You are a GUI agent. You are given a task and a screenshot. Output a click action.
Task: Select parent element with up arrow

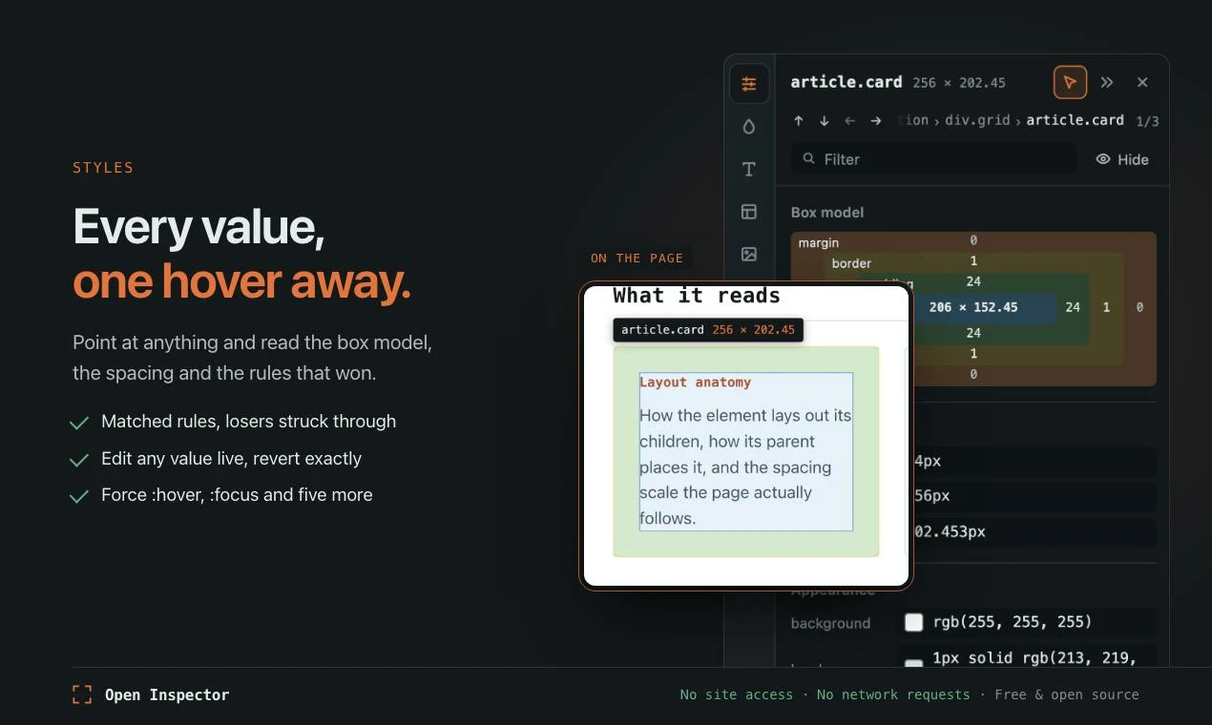[799, 121]
